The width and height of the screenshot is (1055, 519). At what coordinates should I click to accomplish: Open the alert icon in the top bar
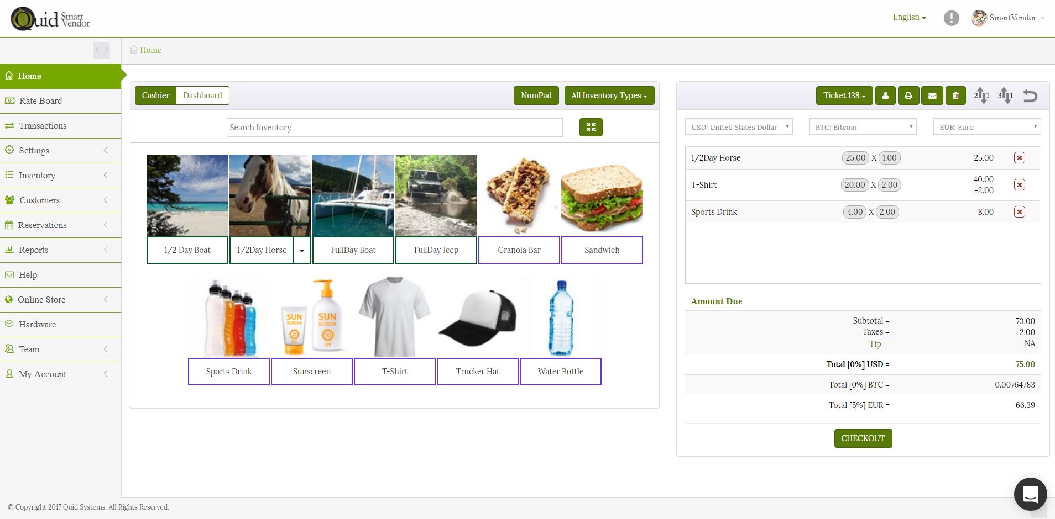[x=950, y=18]
